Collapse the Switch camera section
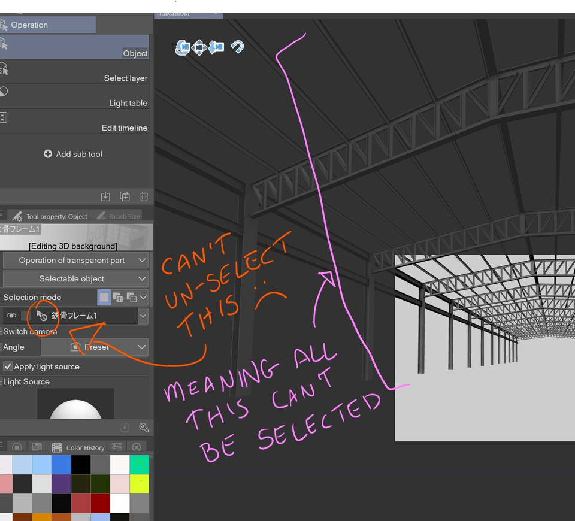This screenshot has width=575, height=521. 1,331
